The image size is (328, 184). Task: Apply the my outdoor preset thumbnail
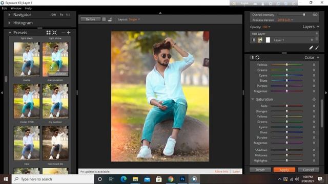coord(55,101)
